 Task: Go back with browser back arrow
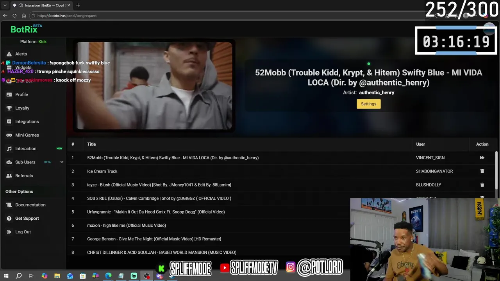point(5,16)
